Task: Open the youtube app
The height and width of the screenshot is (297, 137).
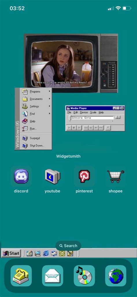Action: pos(53,176)
